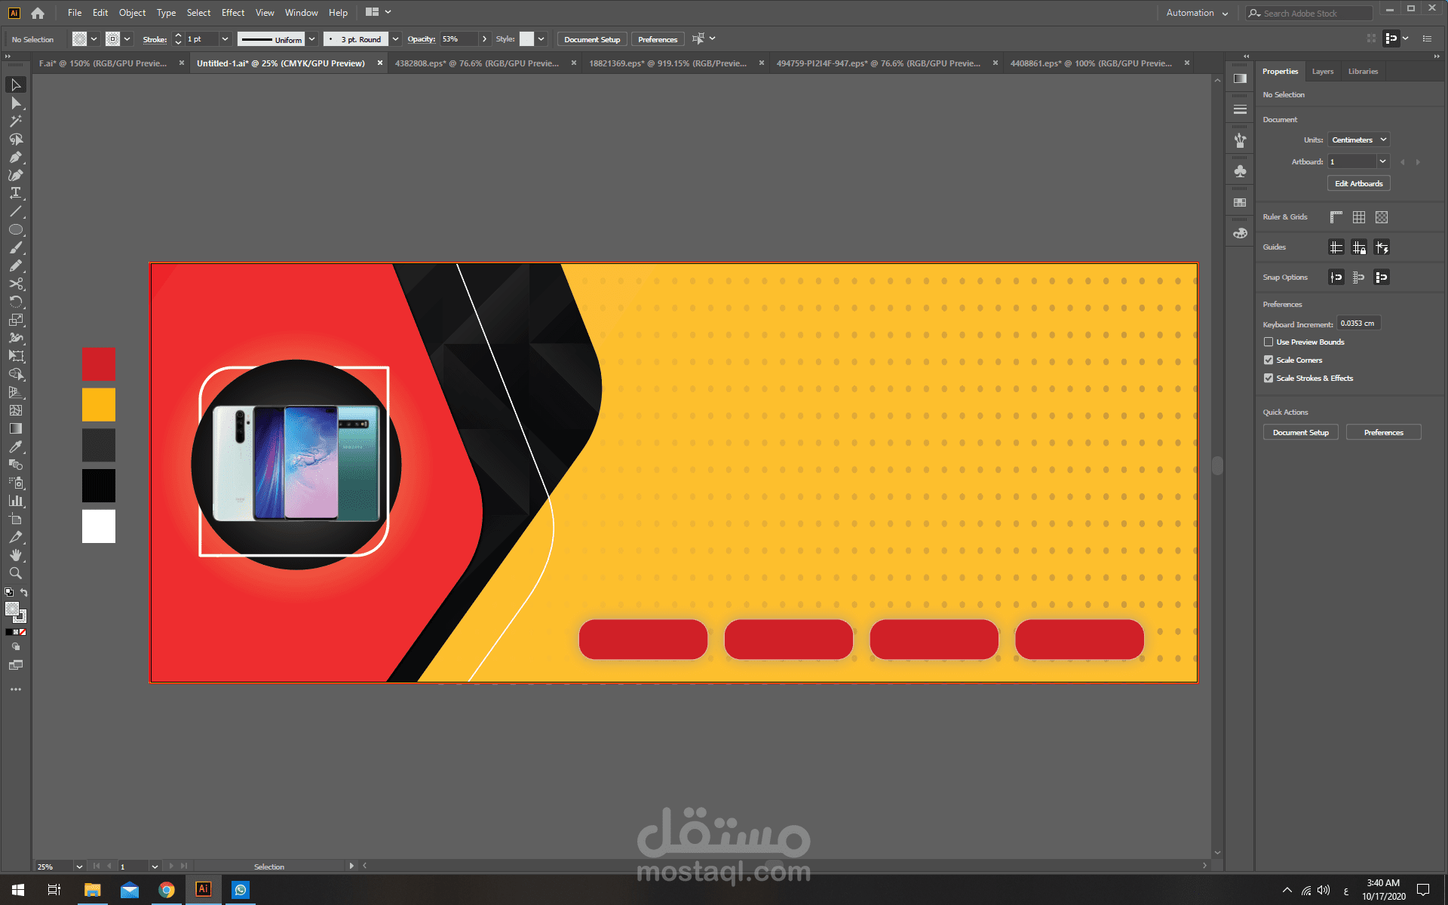Select the Magic Wand tool
This screenshot has height=905, width=1448.
click(x=15, y=121)
